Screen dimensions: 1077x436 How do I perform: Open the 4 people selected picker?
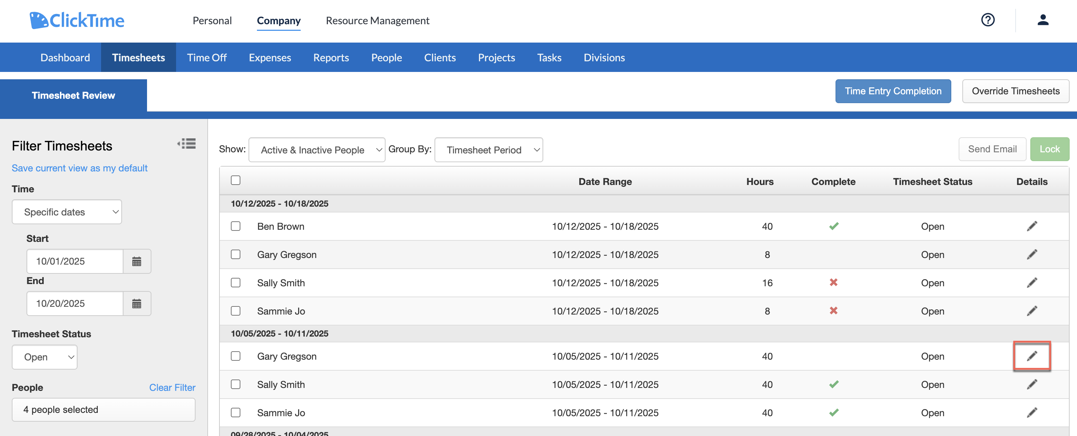coord(104,410)
